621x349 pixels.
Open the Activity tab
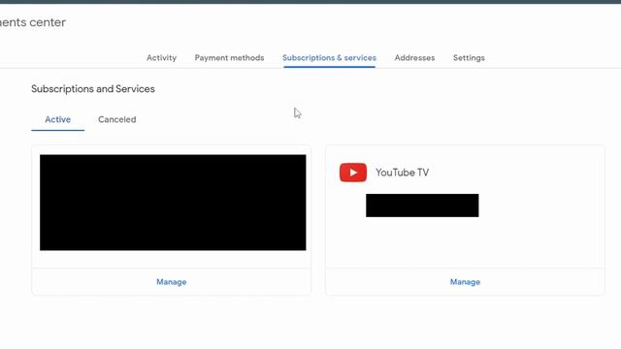coord(161,58)
